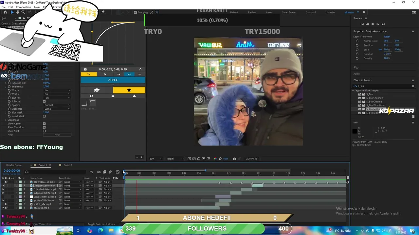Take snapshot with the camera icon
419x235 pixels.
point(234,159)
